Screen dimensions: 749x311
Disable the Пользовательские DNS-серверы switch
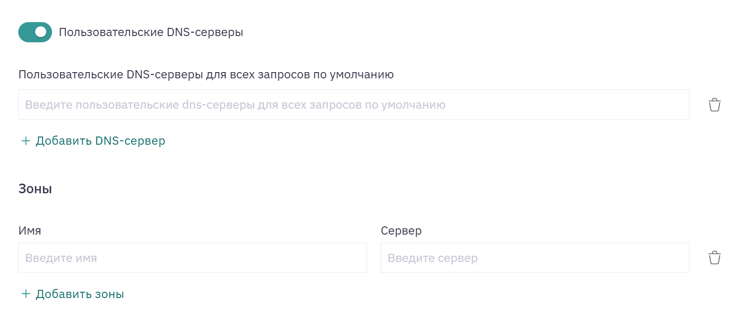point(35,32)
